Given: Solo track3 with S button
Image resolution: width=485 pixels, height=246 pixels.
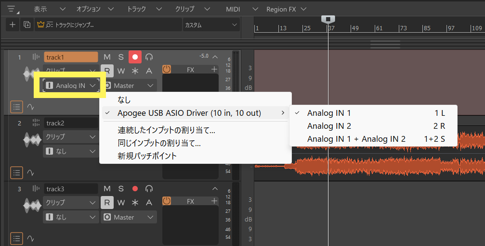Looking at the screenshot, I should 121,189.
